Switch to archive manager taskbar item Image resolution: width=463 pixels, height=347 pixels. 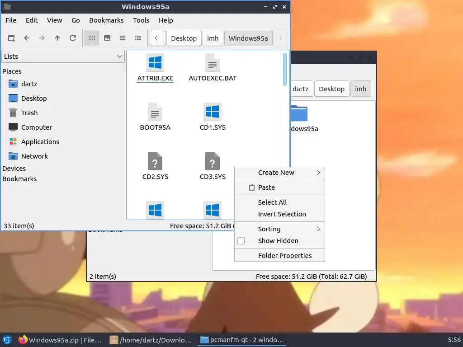(151, 340)
